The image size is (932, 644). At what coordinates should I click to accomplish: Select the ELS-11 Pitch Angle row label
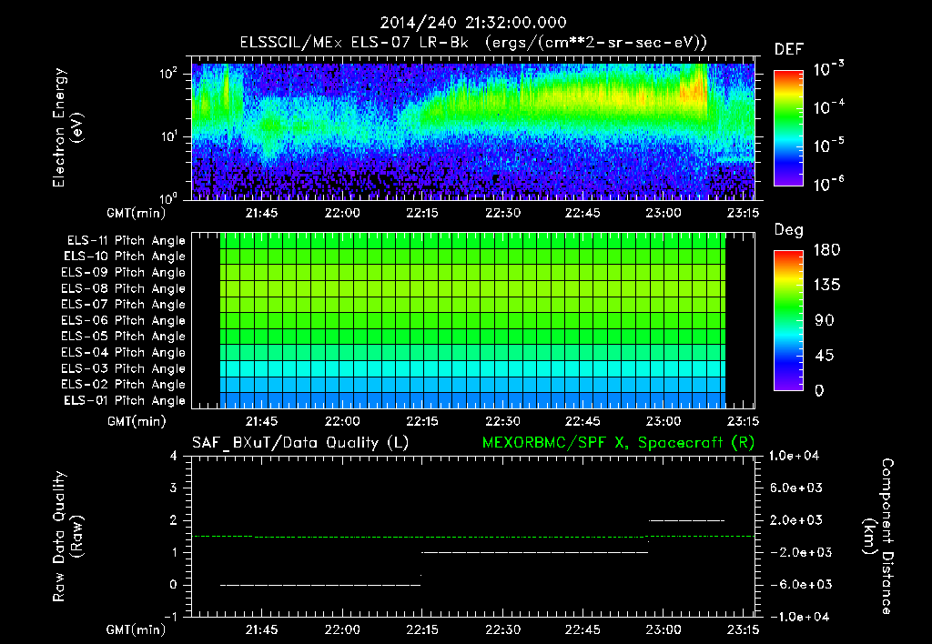coord(126,241)
